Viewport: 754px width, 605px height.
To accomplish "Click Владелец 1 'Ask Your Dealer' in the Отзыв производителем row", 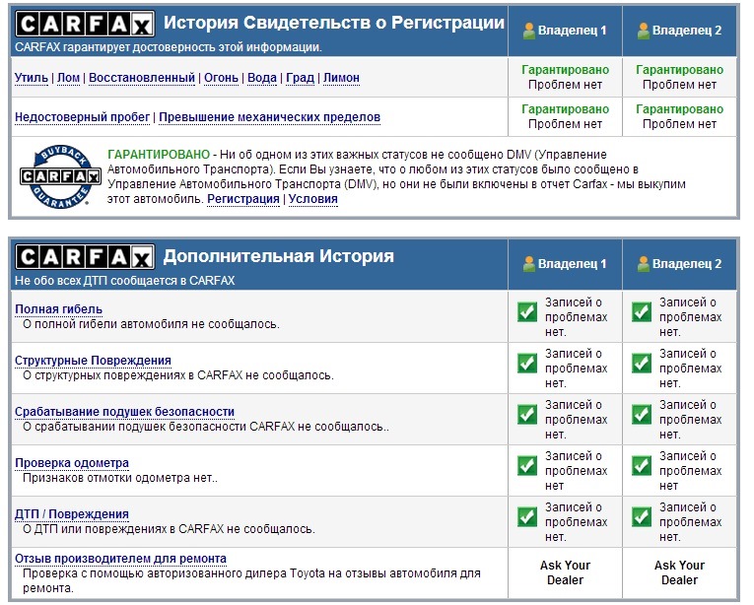I will tap(565, 572).
